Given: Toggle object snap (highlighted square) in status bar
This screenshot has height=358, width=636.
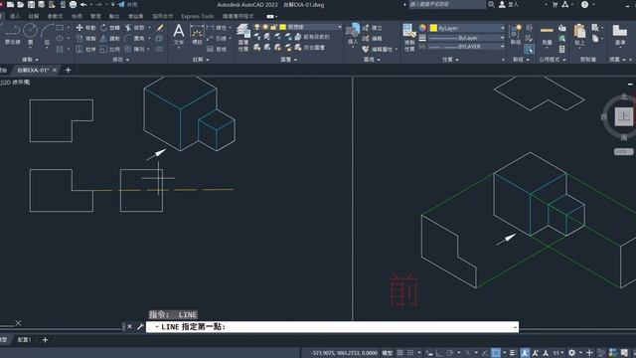Looking at the screenshot, I should [x=496, y=353].
